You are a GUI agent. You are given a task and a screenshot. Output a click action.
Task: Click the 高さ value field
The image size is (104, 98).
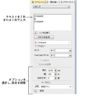coord(51,71)
